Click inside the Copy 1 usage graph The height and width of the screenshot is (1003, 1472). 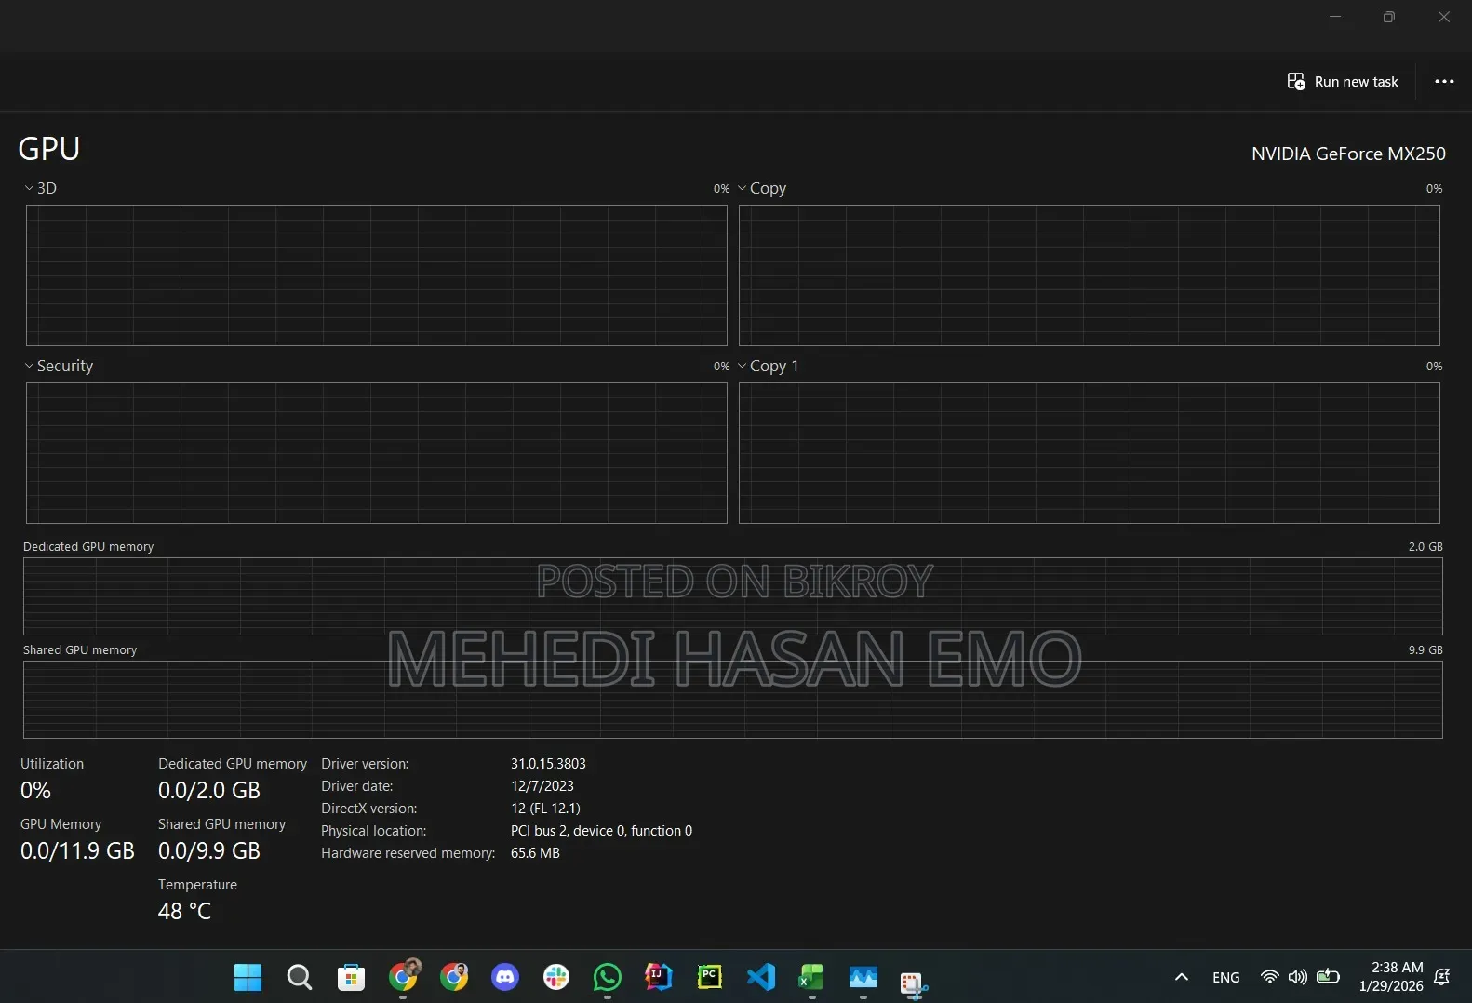(x=1090, y=453)
